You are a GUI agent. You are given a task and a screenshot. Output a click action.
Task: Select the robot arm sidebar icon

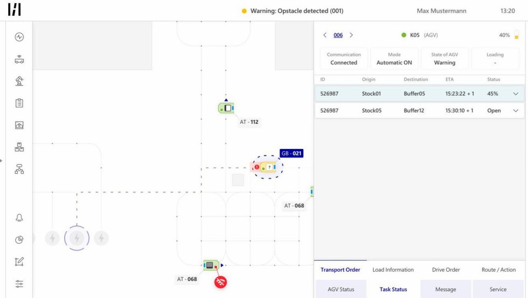click(x=19, y=81)
